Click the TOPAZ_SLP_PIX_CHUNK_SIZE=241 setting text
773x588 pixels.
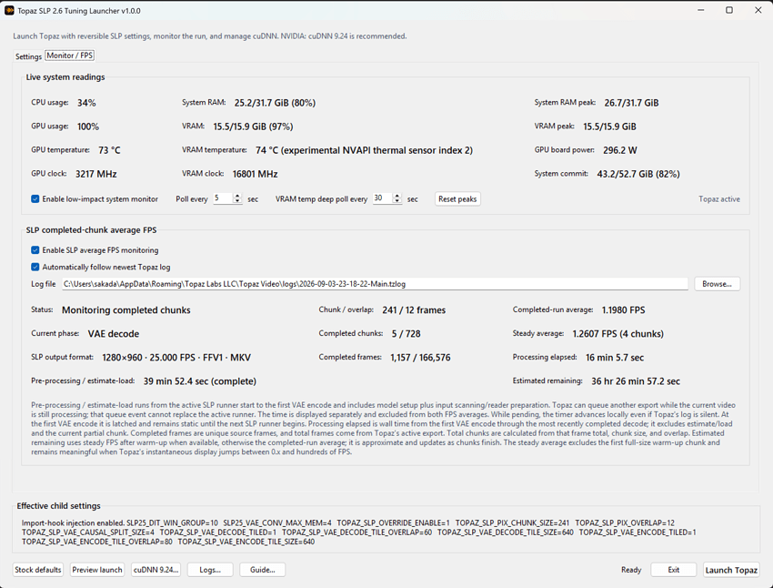click(512, 522)
